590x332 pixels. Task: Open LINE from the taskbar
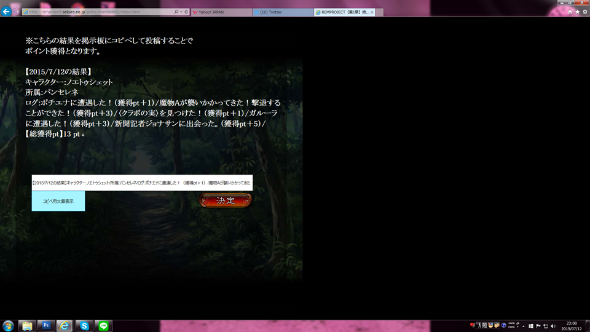pyautogui.click(x=103, y=326)
